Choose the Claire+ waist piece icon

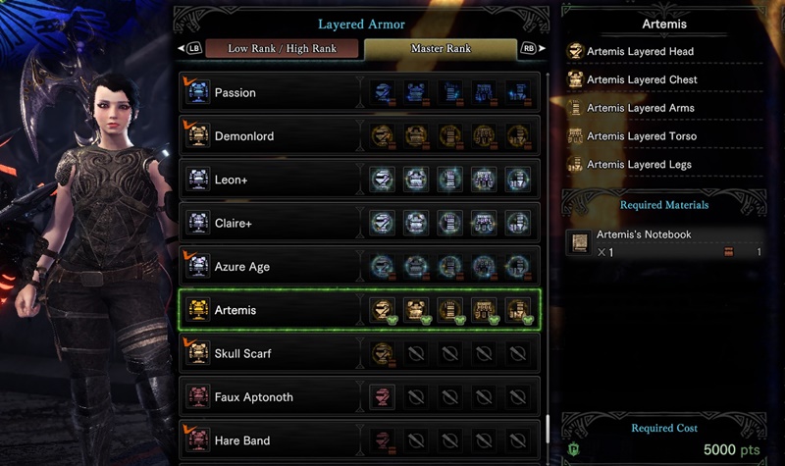(484, 223)
